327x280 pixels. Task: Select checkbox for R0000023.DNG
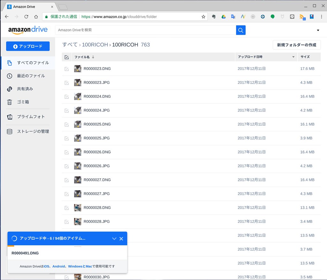(67, 69)
